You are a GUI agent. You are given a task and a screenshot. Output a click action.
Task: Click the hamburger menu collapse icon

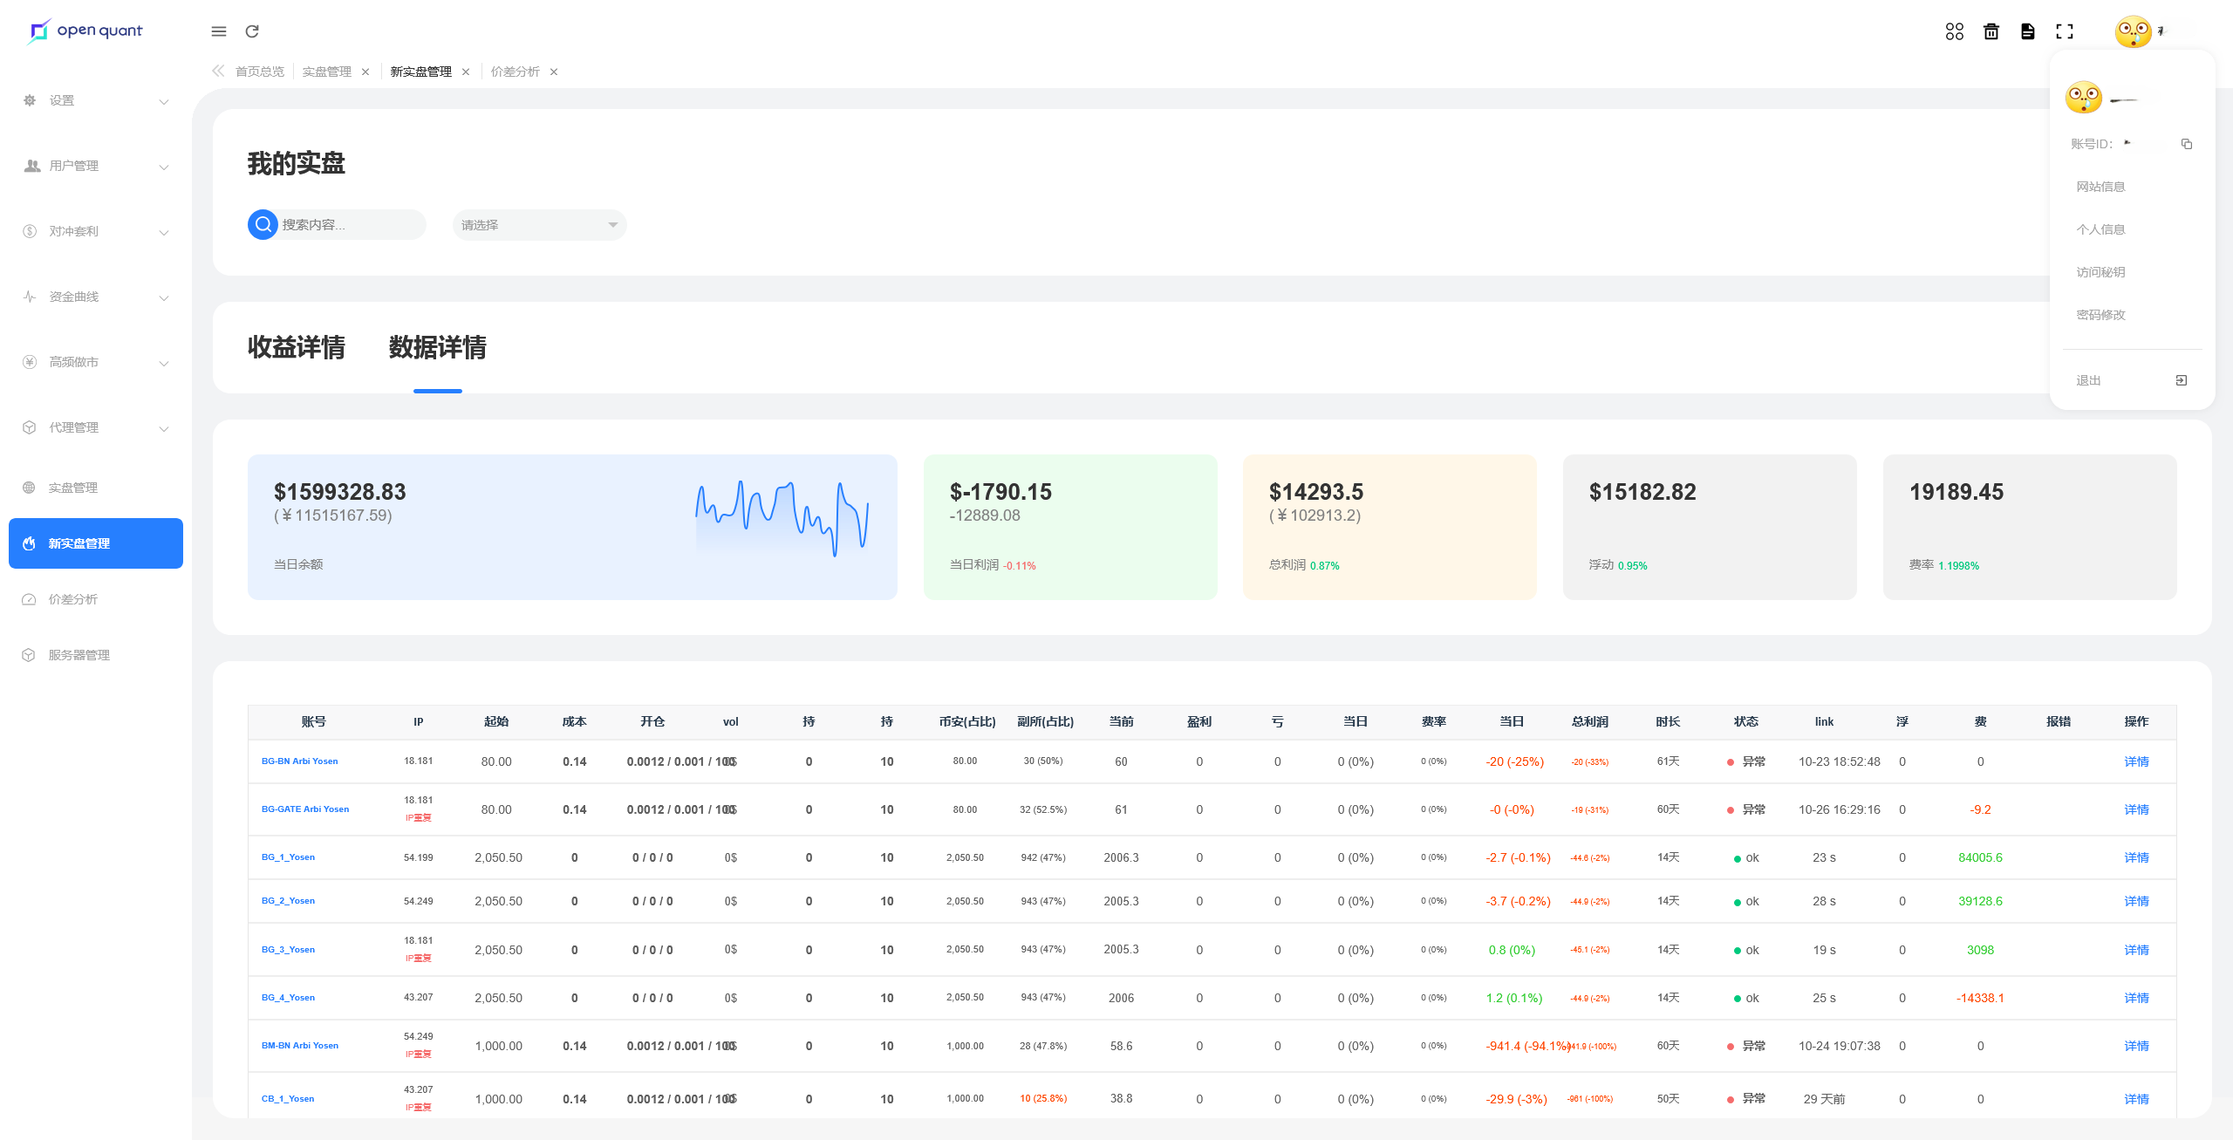click(x=219, y=31)
